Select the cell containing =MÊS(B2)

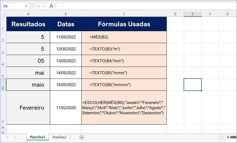point(124,37)
